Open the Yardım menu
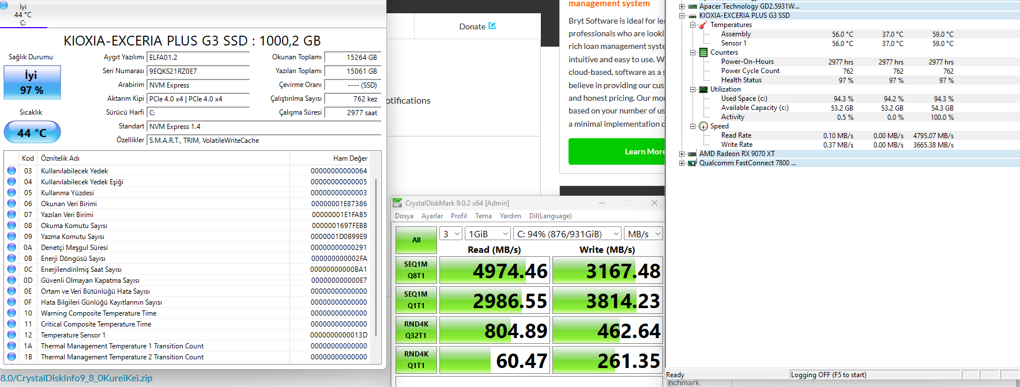 pyautogui.click(x=510, y=216)
